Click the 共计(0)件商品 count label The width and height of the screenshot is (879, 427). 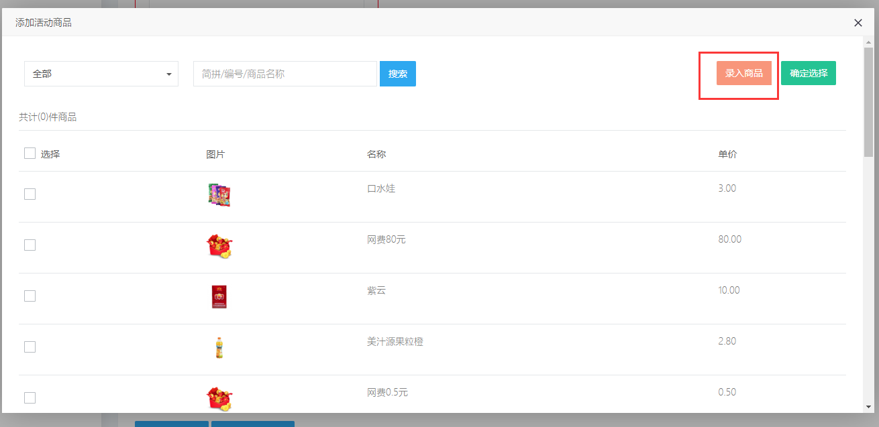tap(48, 117)
